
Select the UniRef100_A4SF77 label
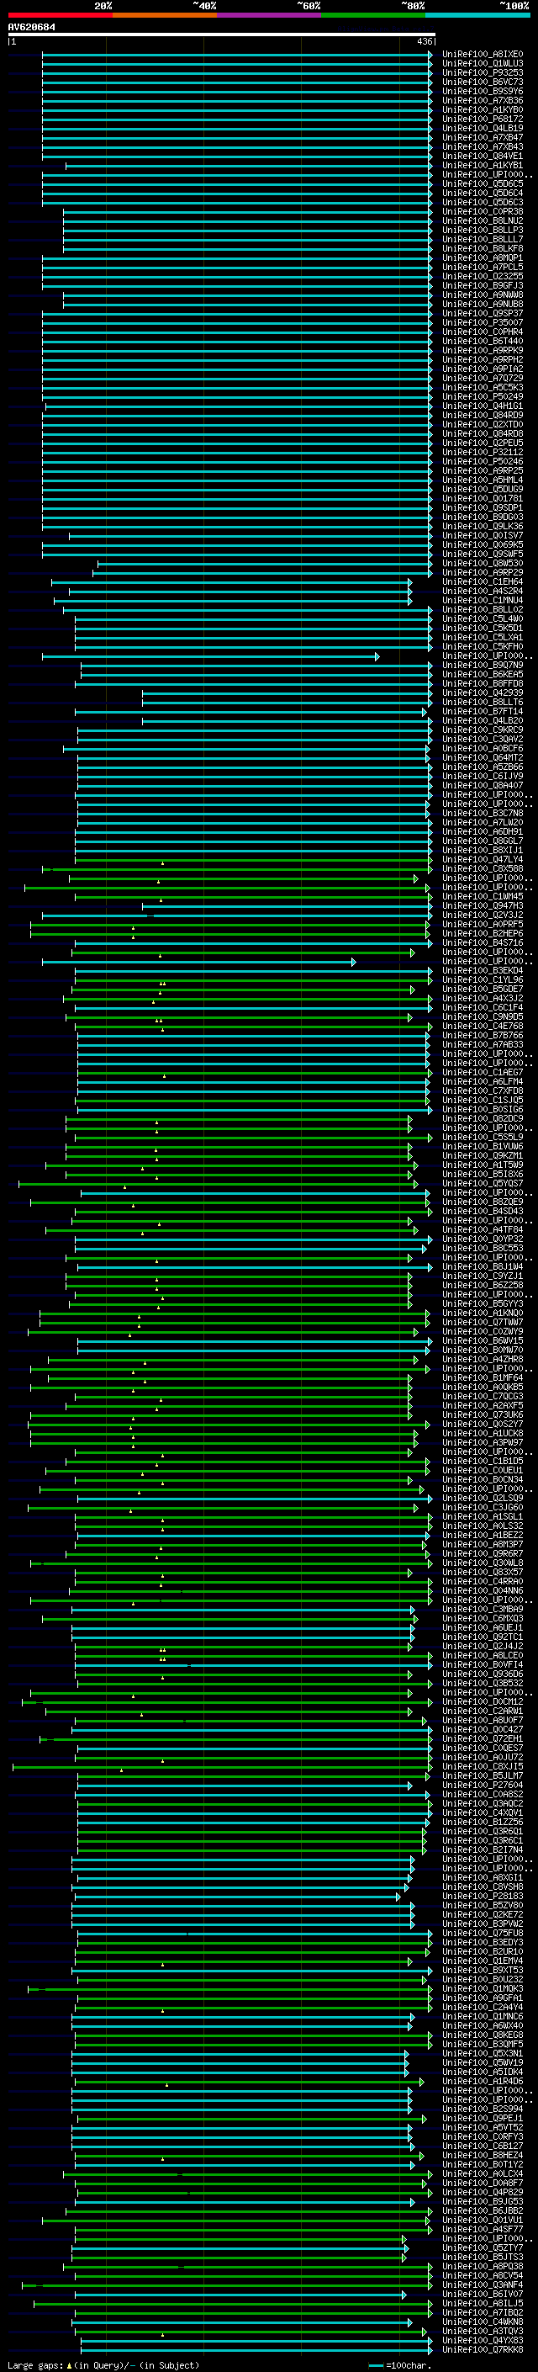(x=482, y=2229)
